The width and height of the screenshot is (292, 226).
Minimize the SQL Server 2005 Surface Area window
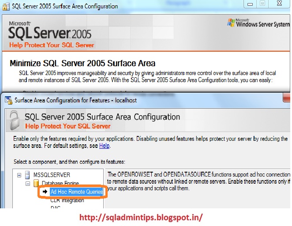point(250,4)
